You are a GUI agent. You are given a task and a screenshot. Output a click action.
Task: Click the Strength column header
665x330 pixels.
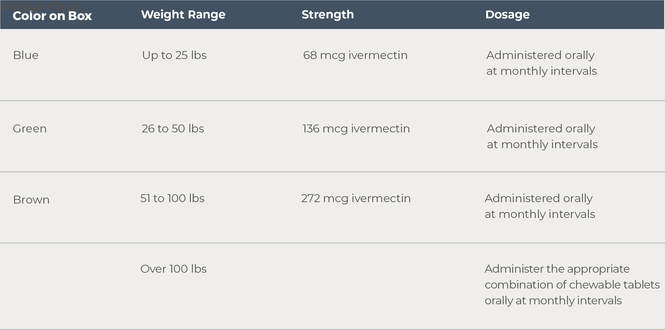(328, 14)
